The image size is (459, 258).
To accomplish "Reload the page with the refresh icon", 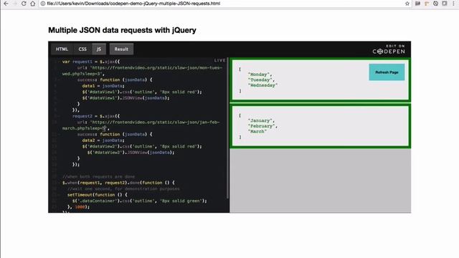I will [x=24, y=4].
